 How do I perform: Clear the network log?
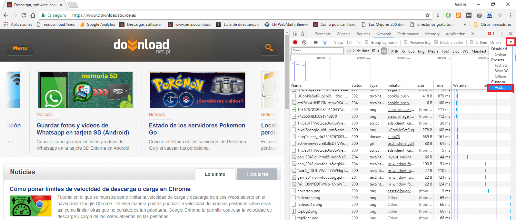tap(304, 42)
